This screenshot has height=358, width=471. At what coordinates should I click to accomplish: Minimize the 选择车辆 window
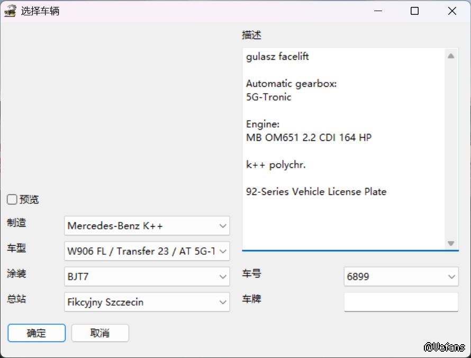click(x=378, y=11)
